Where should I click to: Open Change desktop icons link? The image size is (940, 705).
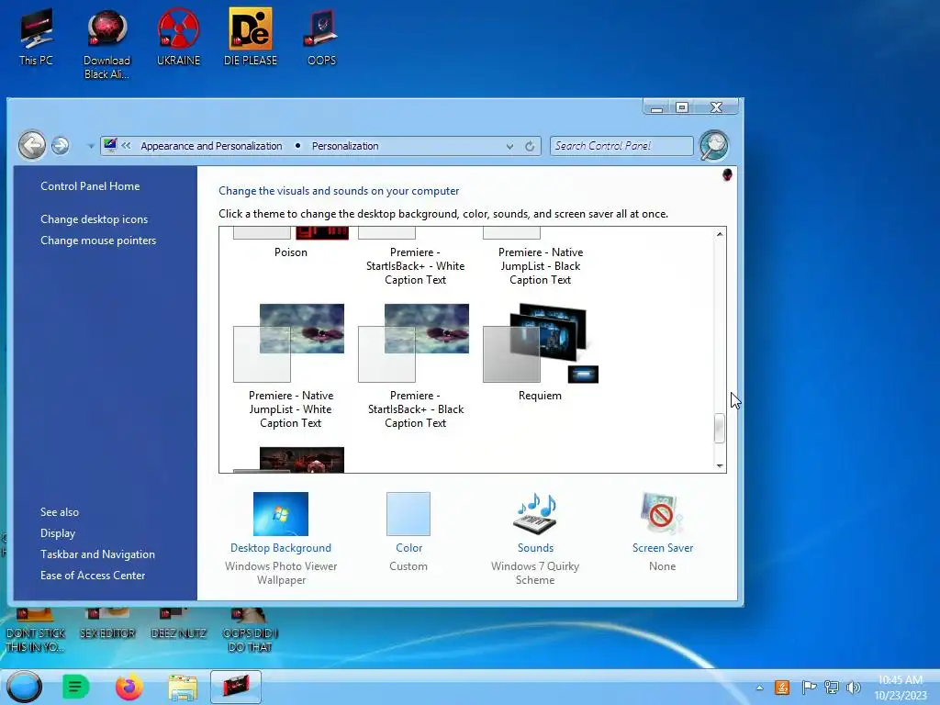tap(95, 218)
